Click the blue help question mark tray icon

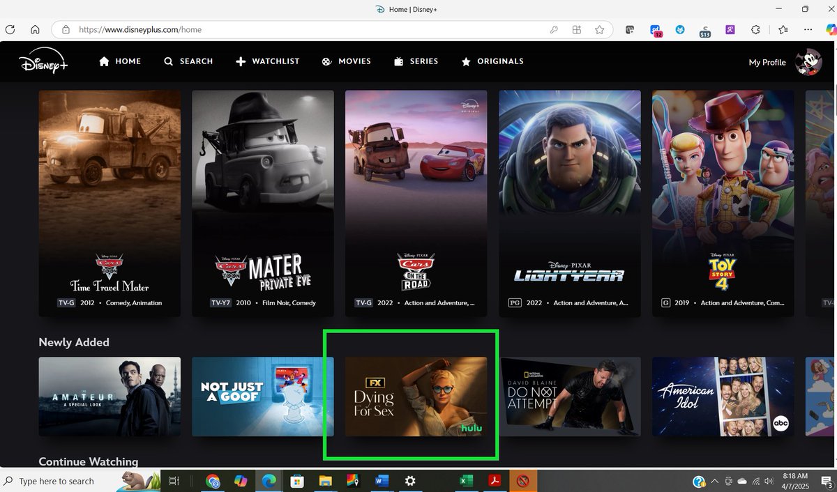tap(698, 481)
